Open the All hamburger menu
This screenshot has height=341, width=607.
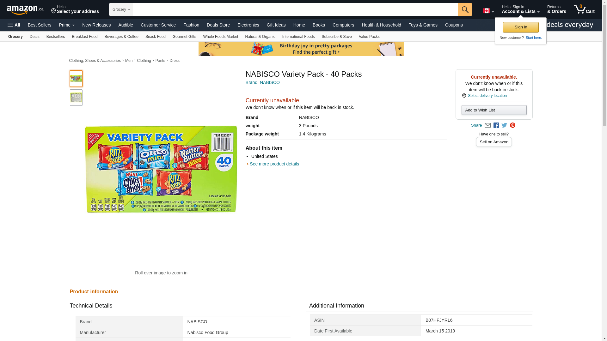[x=14, y=25]
